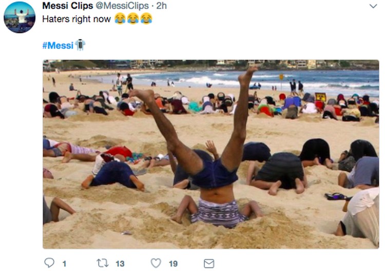Retweet the Messi Clips tweet
This screenshot has width=385, height=271.
pos(102,263)
